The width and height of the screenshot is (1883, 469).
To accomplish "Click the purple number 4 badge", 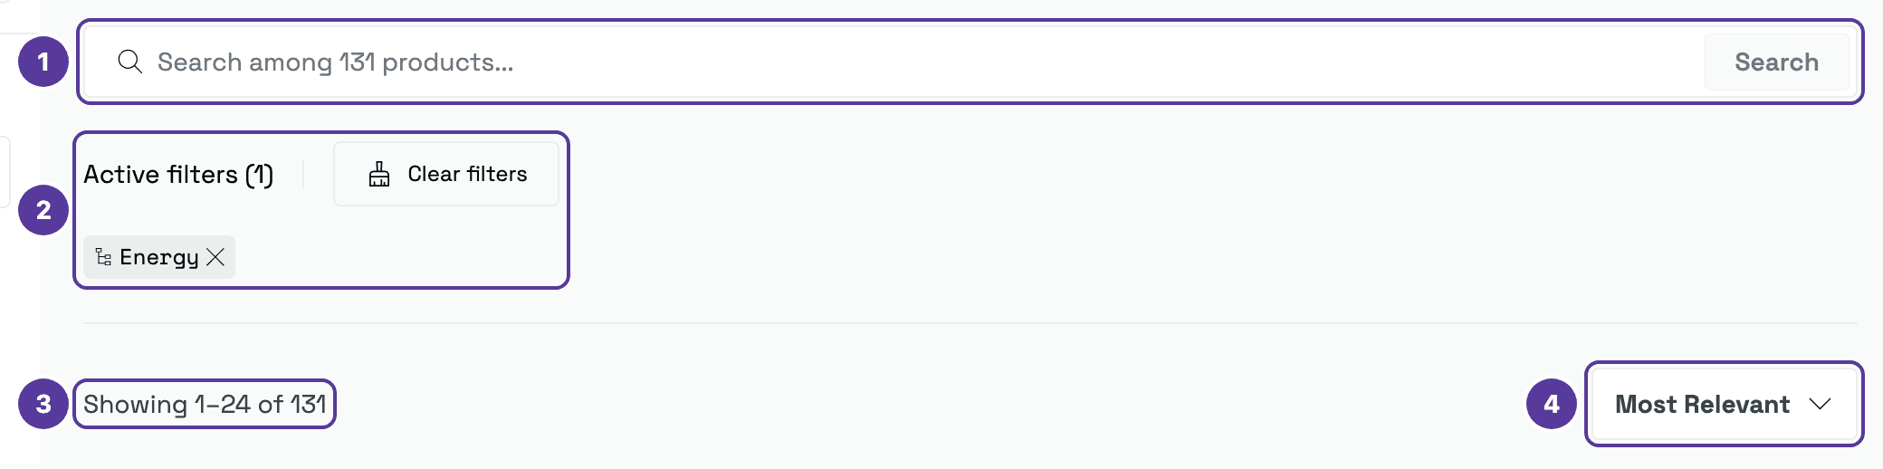I will coord(1552,404).
